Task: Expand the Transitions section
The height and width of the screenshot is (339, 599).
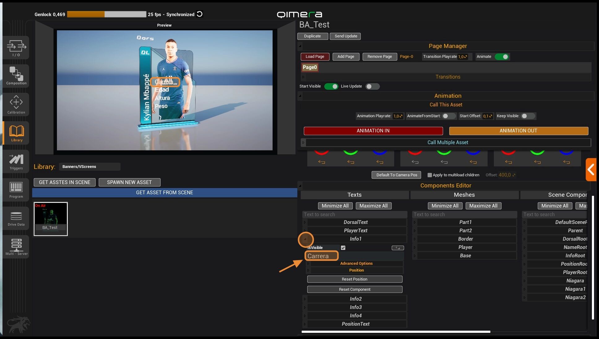Action: point(303,77)
